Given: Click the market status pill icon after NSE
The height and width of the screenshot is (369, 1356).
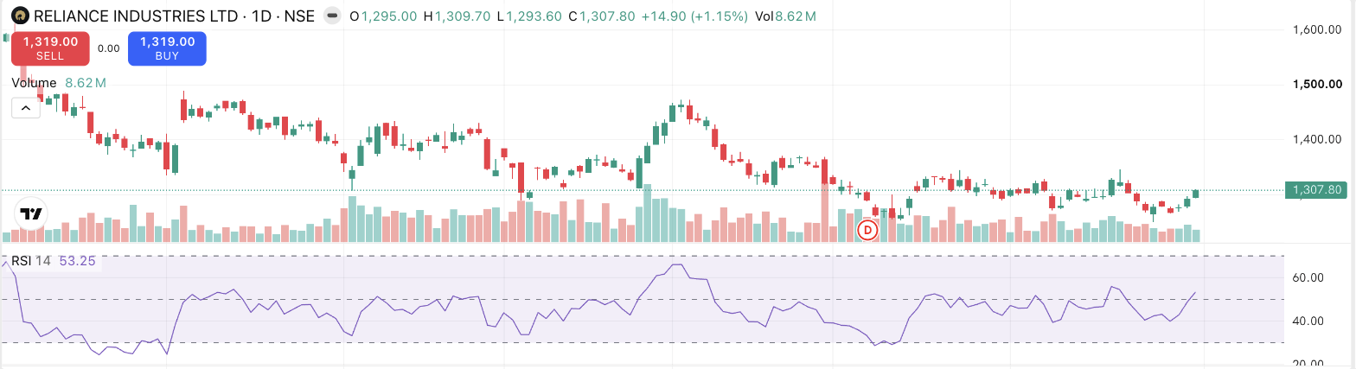Looking at the screenshot, I should 331,16.
